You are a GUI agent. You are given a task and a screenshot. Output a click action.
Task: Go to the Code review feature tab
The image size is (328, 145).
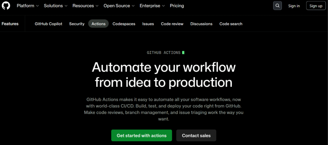172,24
